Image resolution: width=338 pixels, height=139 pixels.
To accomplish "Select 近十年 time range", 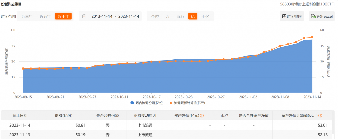I will [64, 16].
